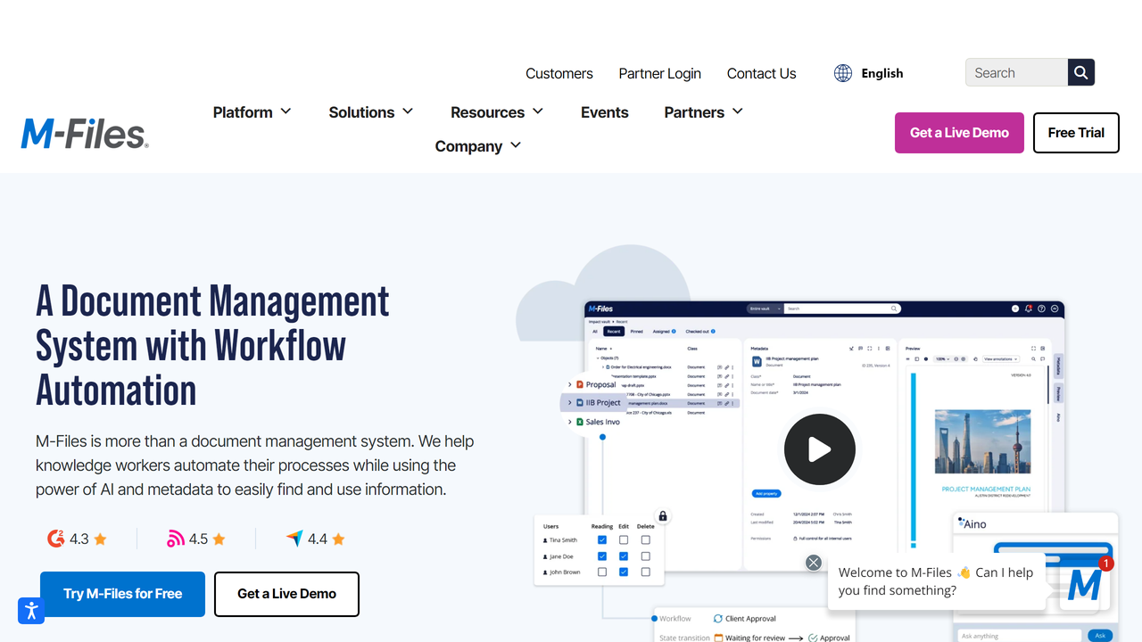Expand the Resources navigation menu

coord(497,112)
